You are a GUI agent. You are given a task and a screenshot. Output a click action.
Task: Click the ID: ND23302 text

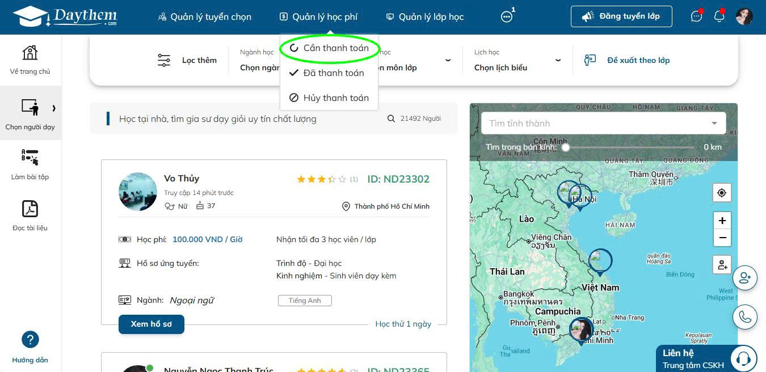pyautogui.click(x=398, y=179)
